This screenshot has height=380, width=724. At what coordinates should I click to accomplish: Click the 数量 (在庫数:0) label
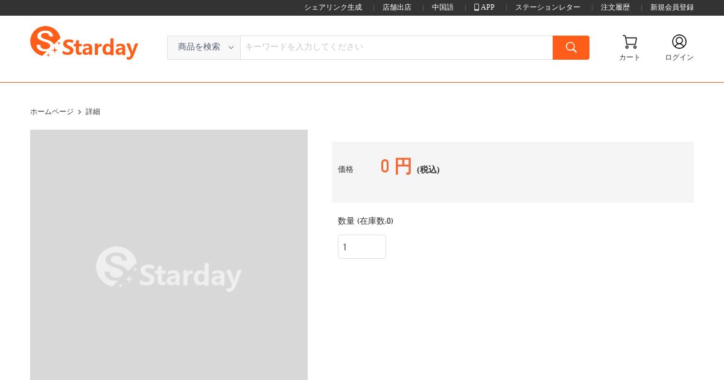[x=366, y=221]
